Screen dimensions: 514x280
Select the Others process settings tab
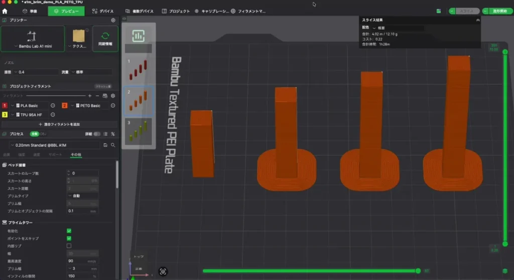[76, 155]
